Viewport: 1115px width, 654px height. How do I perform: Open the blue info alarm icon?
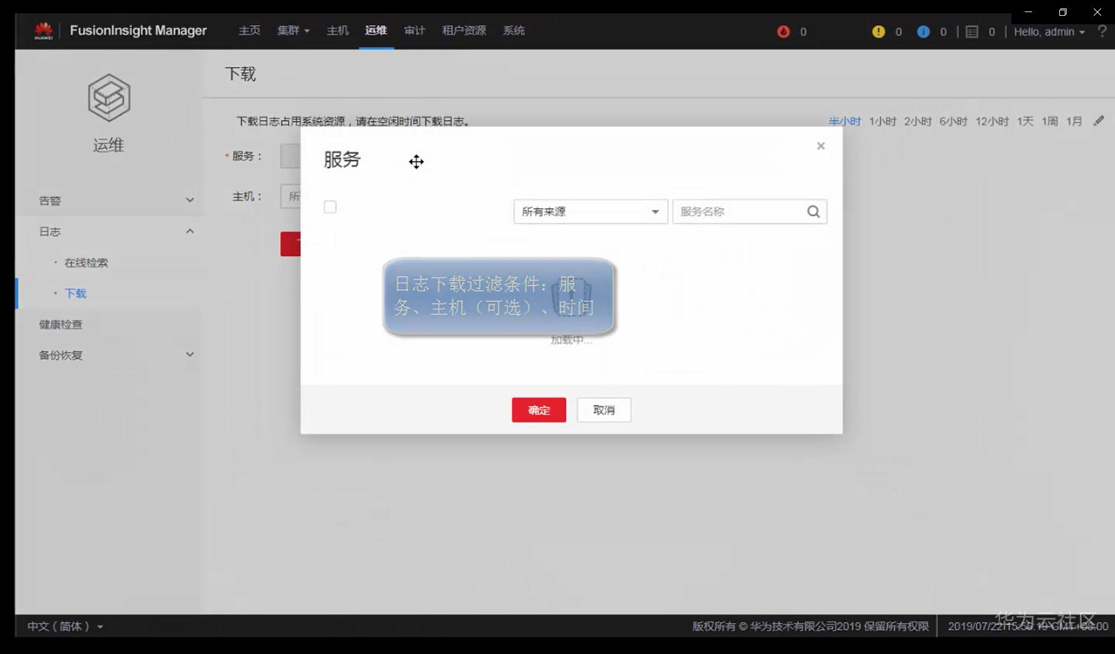923,31
